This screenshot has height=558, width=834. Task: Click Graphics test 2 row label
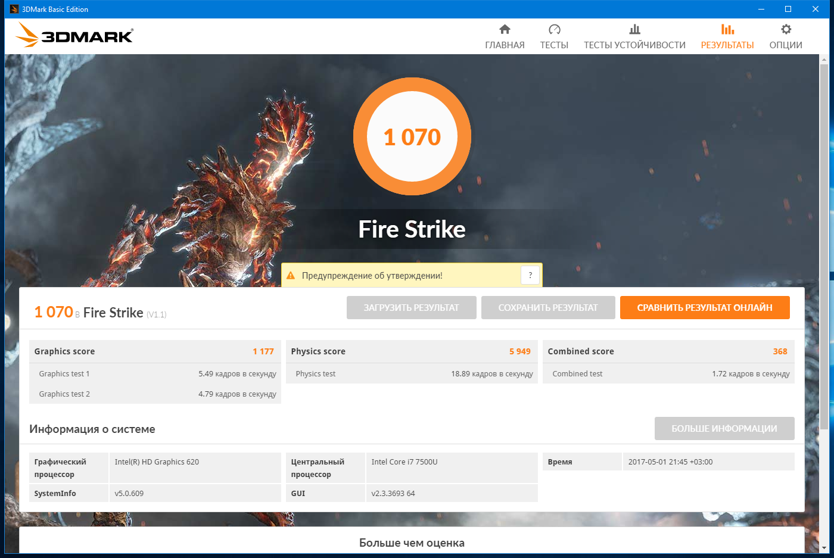[64, 394]
